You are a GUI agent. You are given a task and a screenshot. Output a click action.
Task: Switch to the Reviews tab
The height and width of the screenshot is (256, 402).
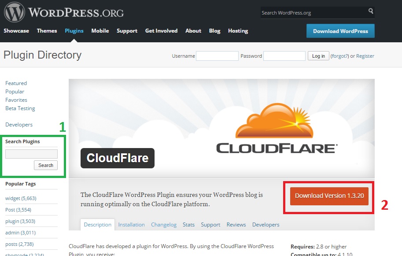pyautogui.click(x=236, y=225)
